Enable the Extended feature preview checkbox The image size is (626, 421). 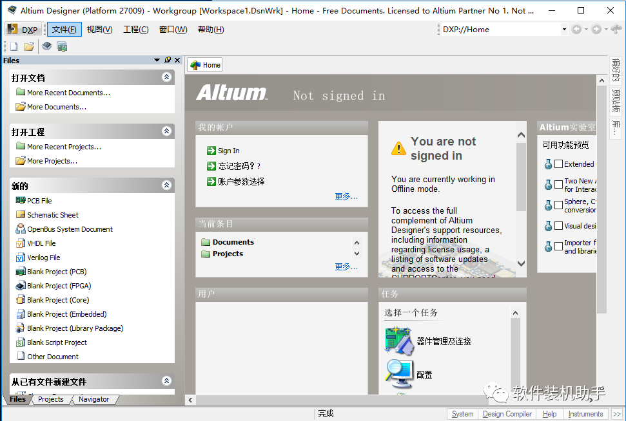(558, 164)
